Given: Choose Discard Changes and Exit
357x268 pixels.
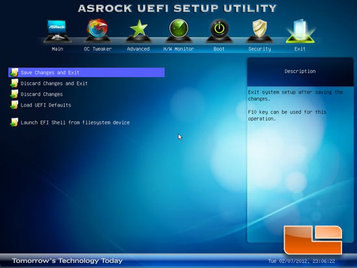Looking at the screenshot, I should (x=54, y=83).
